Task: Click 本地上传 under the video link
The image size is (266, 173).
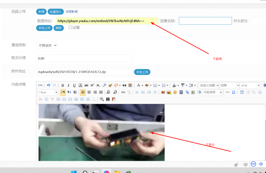Action: 44,28
